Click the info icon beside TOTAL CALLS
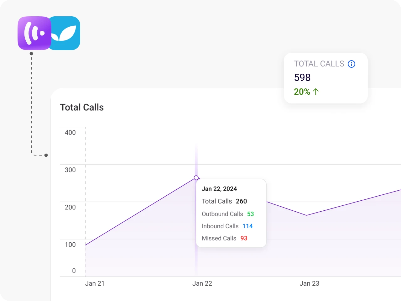This screenshot has height=301, width=401. (x=352, y=64)
